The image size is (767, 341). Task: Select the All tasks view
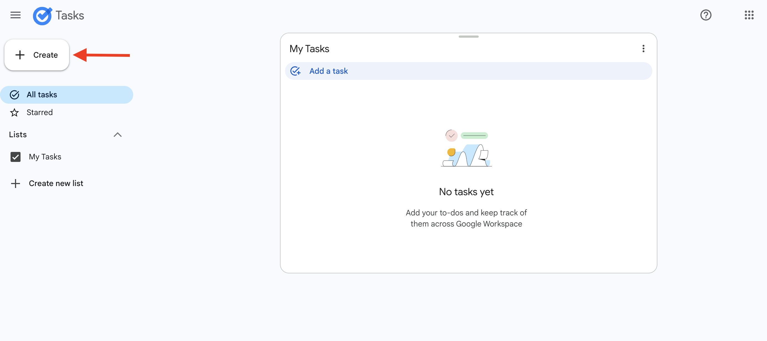[x=67, y=95]
